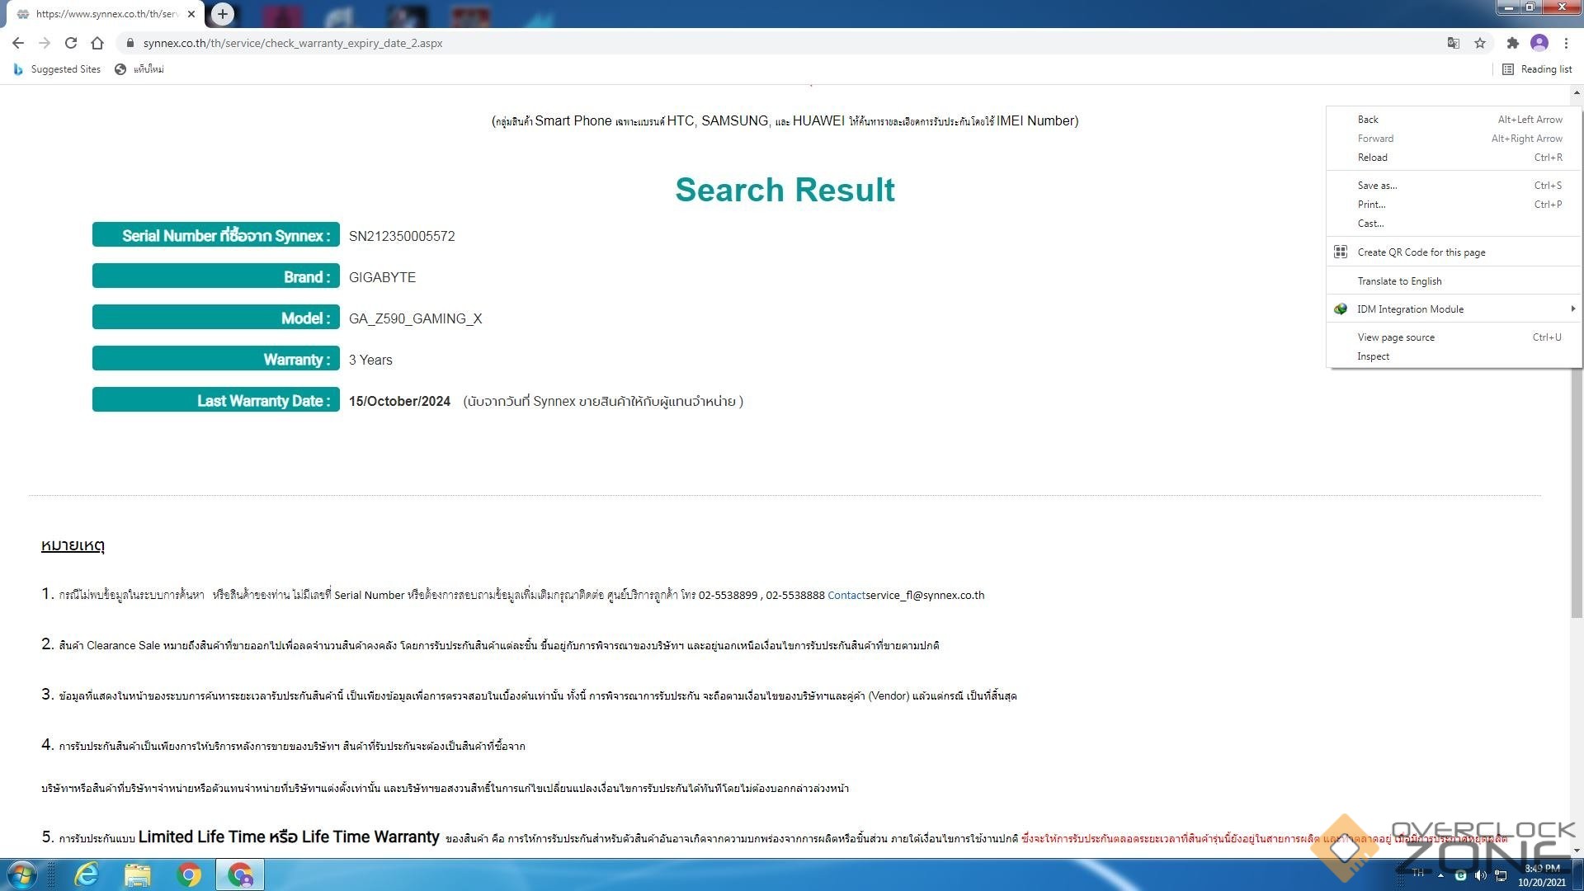
Task: Click the browser back arrow icon
Action: [x=18, y=43]
